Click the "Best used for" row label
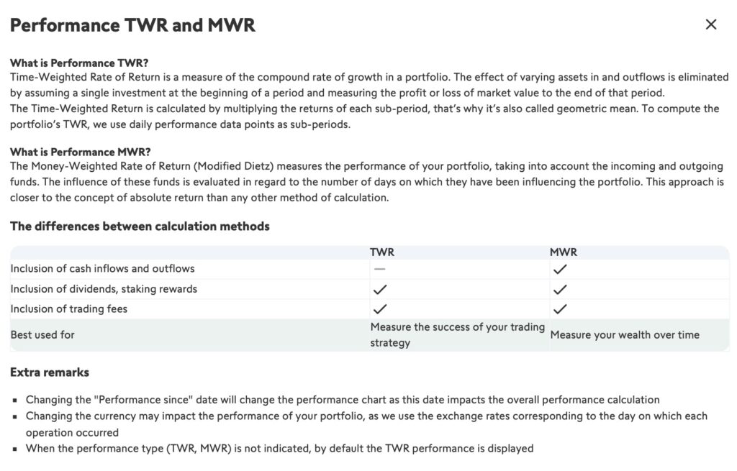 [42, 335]
